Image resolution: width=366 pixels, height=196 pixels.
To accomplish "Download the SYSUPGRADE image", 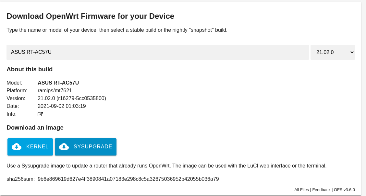I will click(x=86, y=147).
